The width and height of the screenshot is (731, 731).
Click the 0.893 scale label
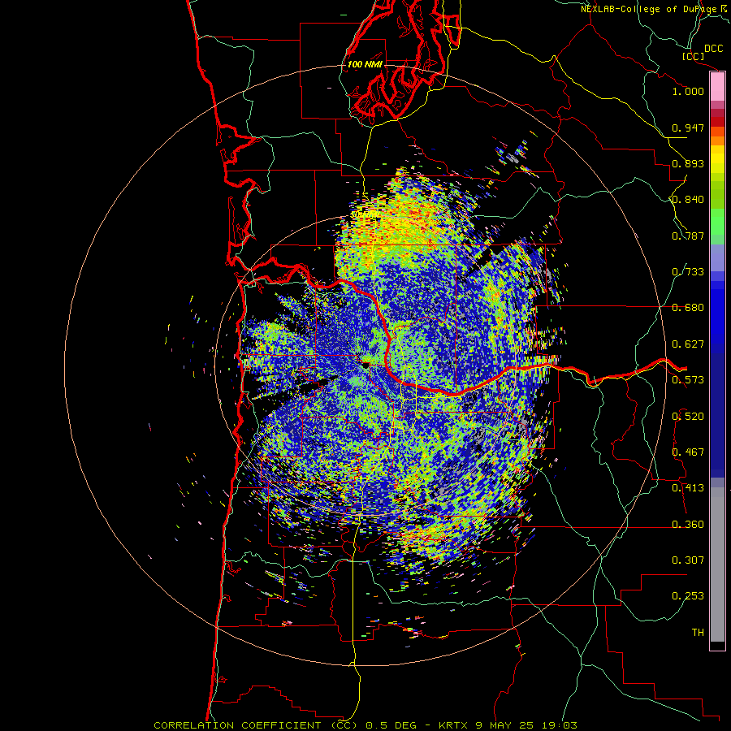point(688,163)
